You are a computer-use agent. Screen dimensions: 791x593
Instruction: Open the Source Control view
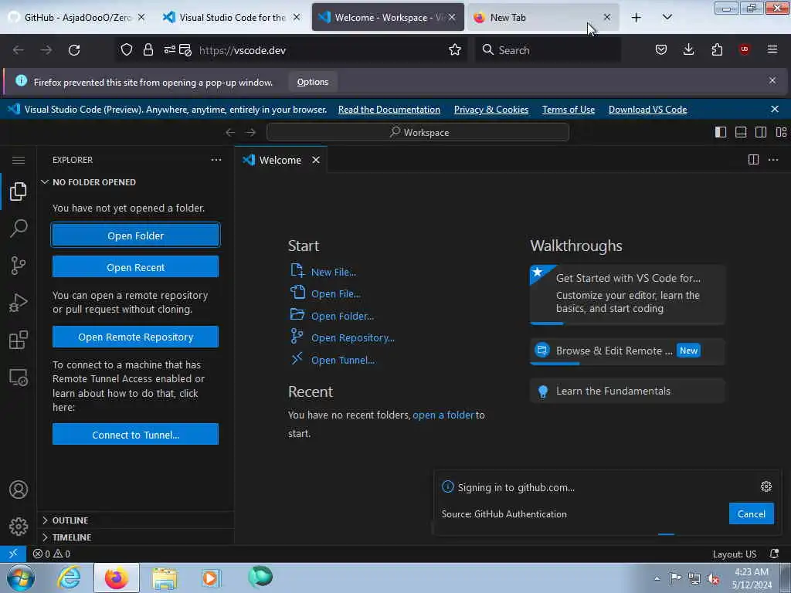(x=19, y=266)
